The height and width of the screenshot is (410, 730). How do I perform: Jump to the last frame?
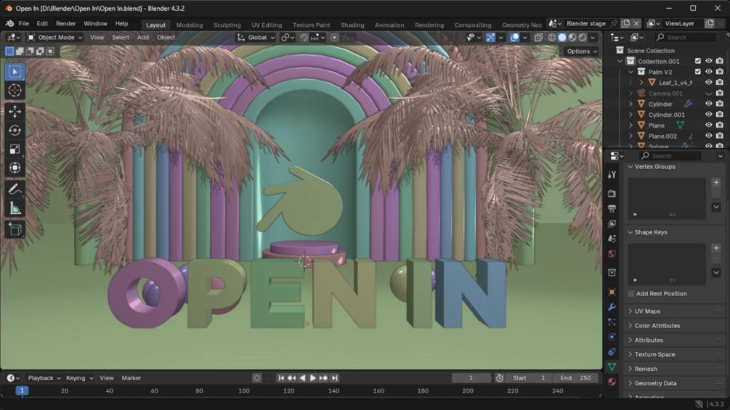point(335,378)
